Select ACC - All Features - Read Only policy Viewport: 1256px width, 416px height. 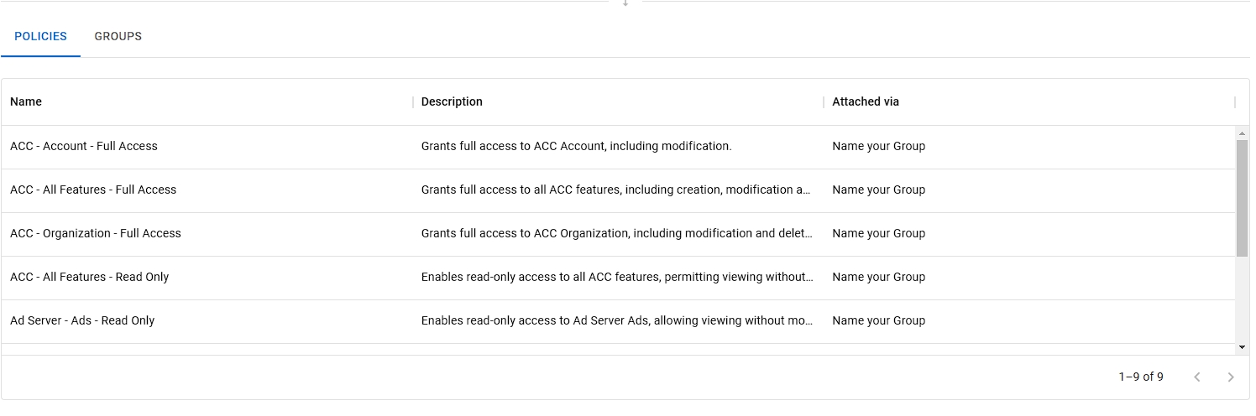(90, 278)
